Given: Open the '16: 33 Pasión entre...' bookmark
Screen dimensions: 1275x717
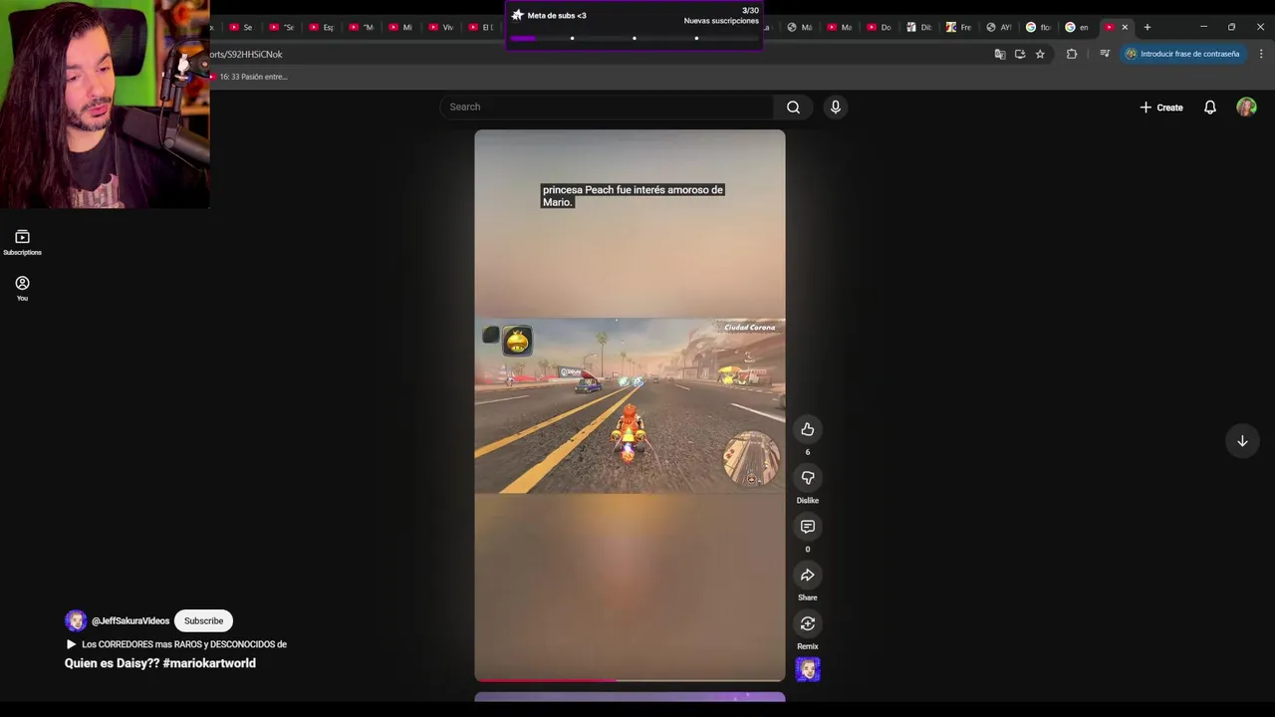Looking at the screenshot, I should [249, 77].
